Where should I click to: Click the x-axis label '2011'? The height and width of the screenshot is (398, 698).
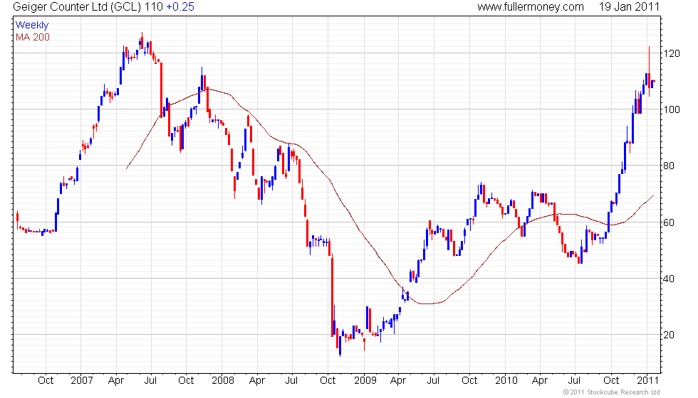pos(647,380)
